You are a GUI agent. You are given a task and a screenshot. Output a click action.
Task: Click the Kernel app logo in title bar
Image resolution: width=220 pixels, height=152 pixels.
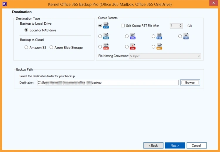4,4
